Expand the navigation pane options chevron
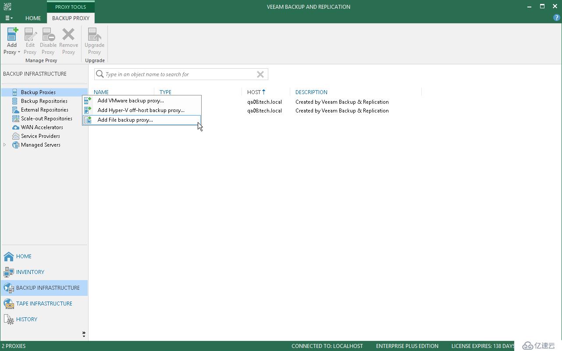This screenshot has width=562, height=351. tap(84, 334)
